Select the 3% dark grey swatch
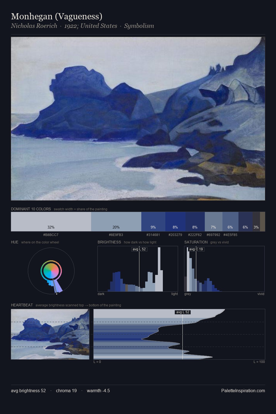The width and height of the screenshot is (276, 414). coord(256,221)
